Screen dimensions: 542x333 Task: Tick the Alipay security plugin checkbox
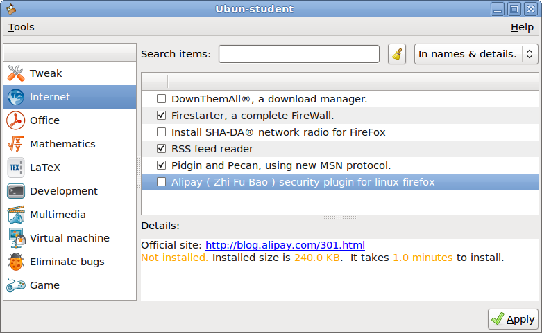(162, 182)
